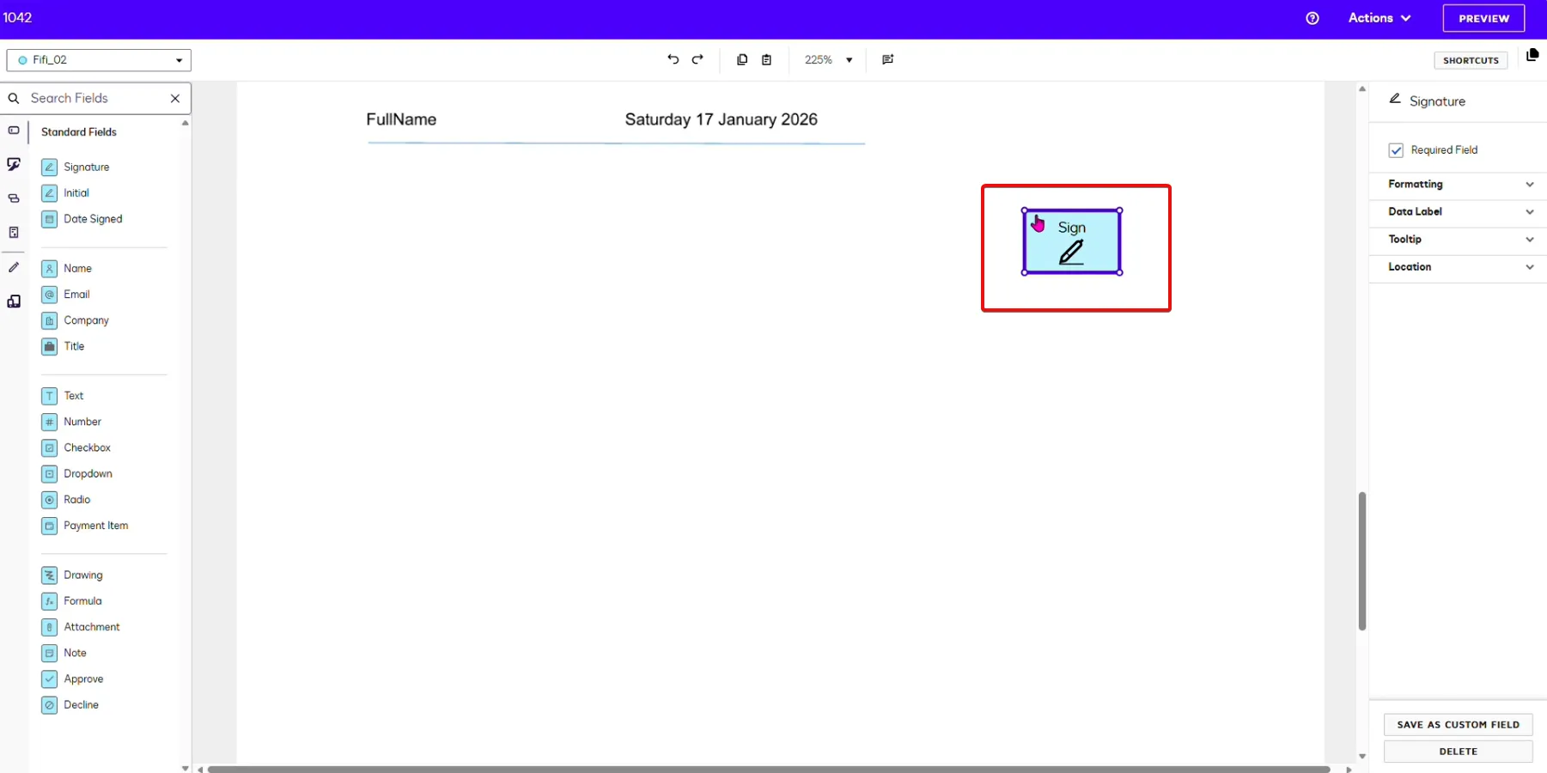The height and width of the screenshot is (773, 1547).
Task: Click the Paste fields icon
Action: (766, 59)
